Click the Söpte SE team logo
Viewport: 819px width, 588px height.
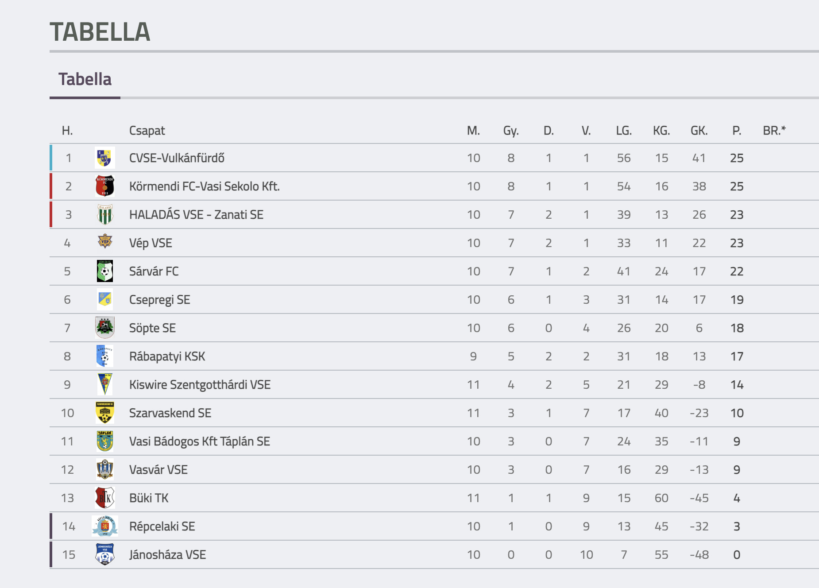coord(105,328)
